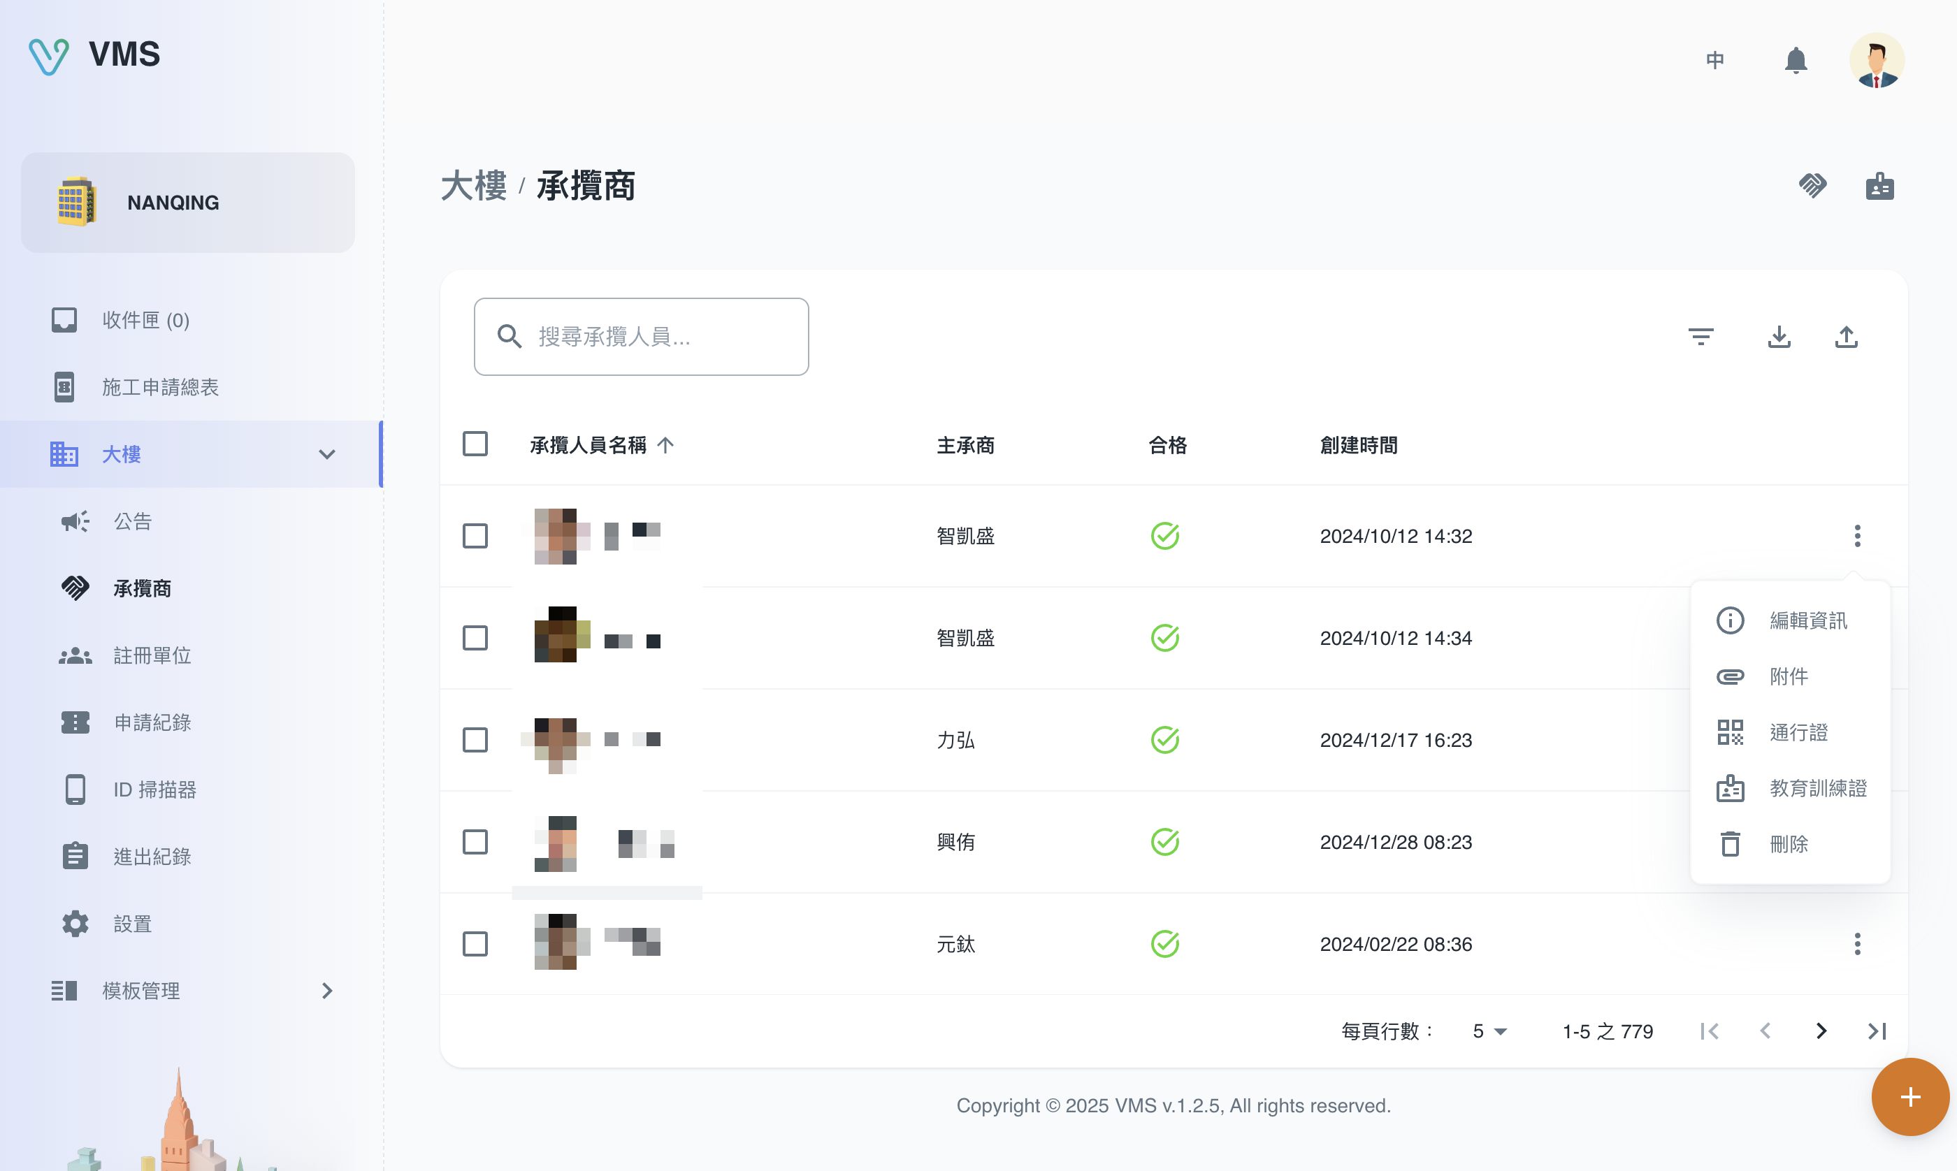Viewport: 1957px width, 1171px height.
Task: Open 註冊單位 in the sidebar
Action: pos(152,656)
